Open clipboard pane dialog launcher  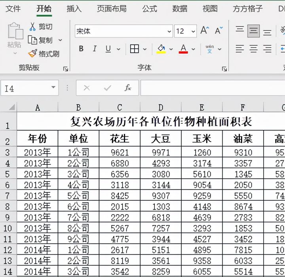pos(65,69)
